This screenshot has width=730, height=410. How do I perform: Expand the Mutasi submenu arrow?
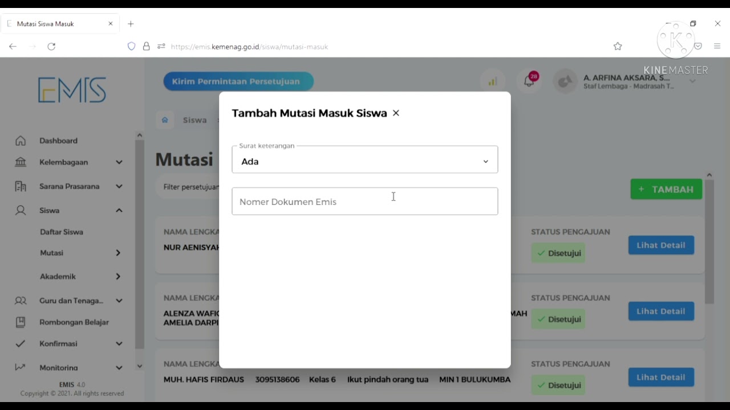click(118, 253)
